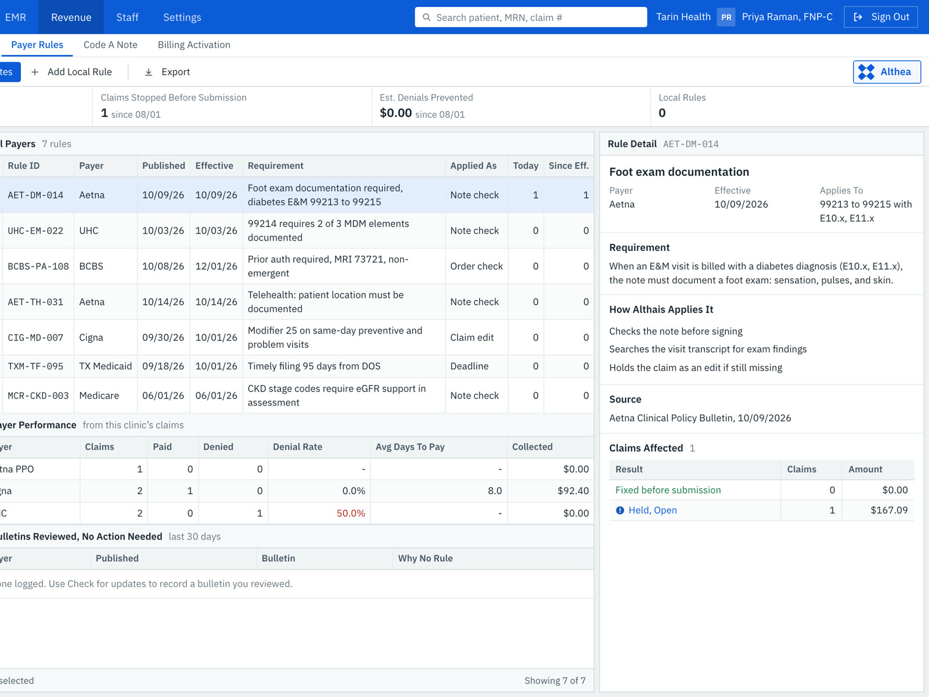Click Priya Raman, FNP-C user name
929x697 pixels.
[787, 17]
